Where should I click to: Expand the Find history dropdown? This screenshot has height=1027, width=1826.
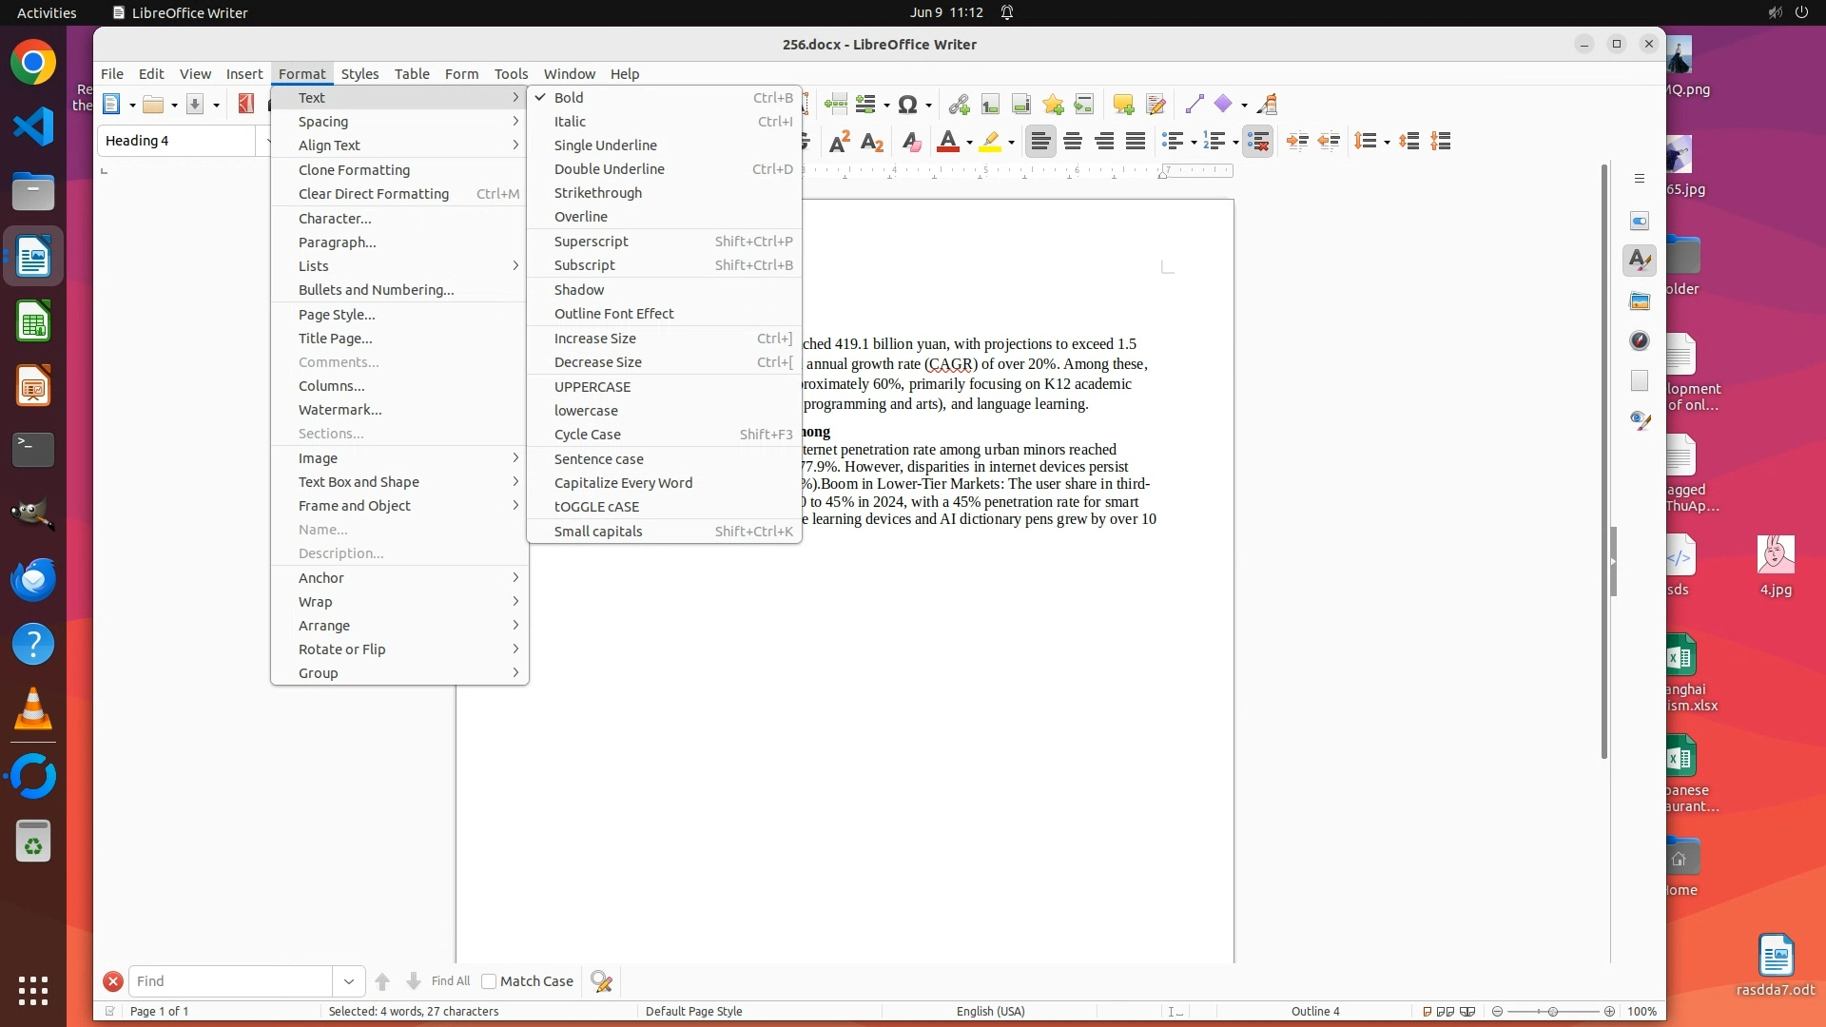(349, 981)
